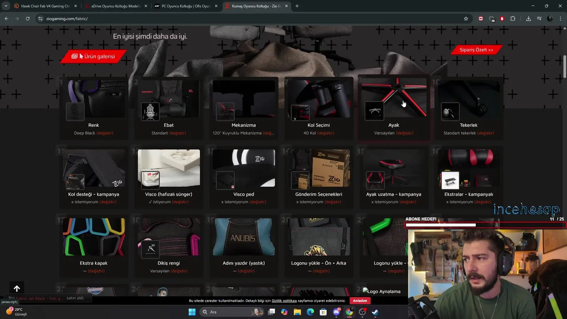This screenshot has width=567, height=319.
Task: Open the Kol desteği - kampanya image
Action: click(93, 169)
